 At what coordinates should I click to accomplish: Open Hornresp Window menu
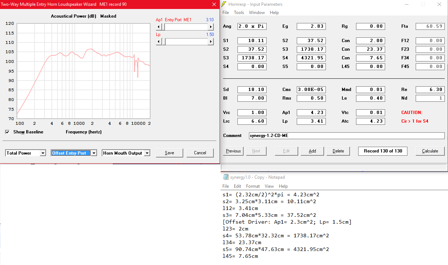tap(257, 13)
